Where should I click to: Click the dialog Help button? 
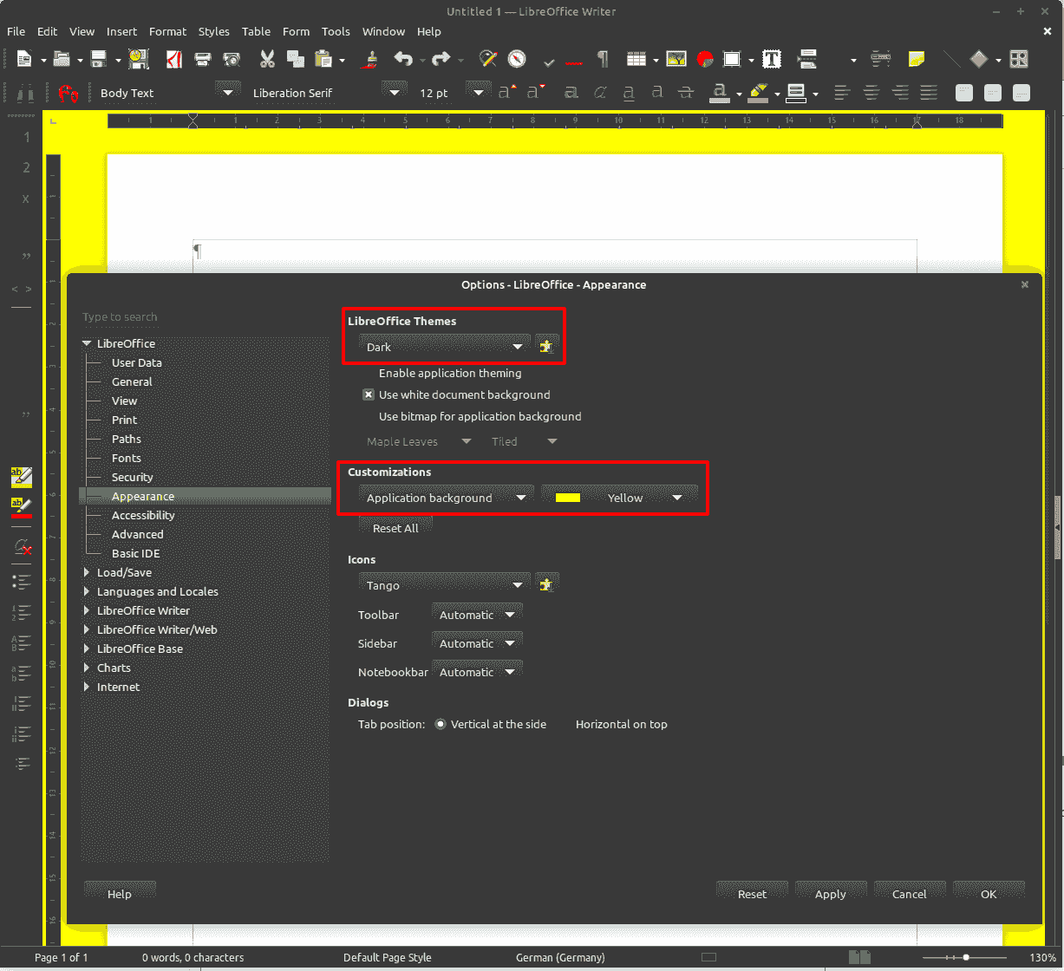(x=120, y=894)
